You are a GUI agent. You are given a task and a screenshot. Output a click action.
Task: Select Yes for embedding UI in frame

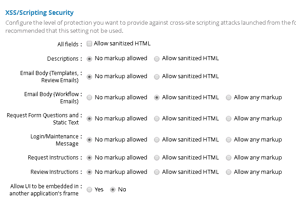[89, 190]
